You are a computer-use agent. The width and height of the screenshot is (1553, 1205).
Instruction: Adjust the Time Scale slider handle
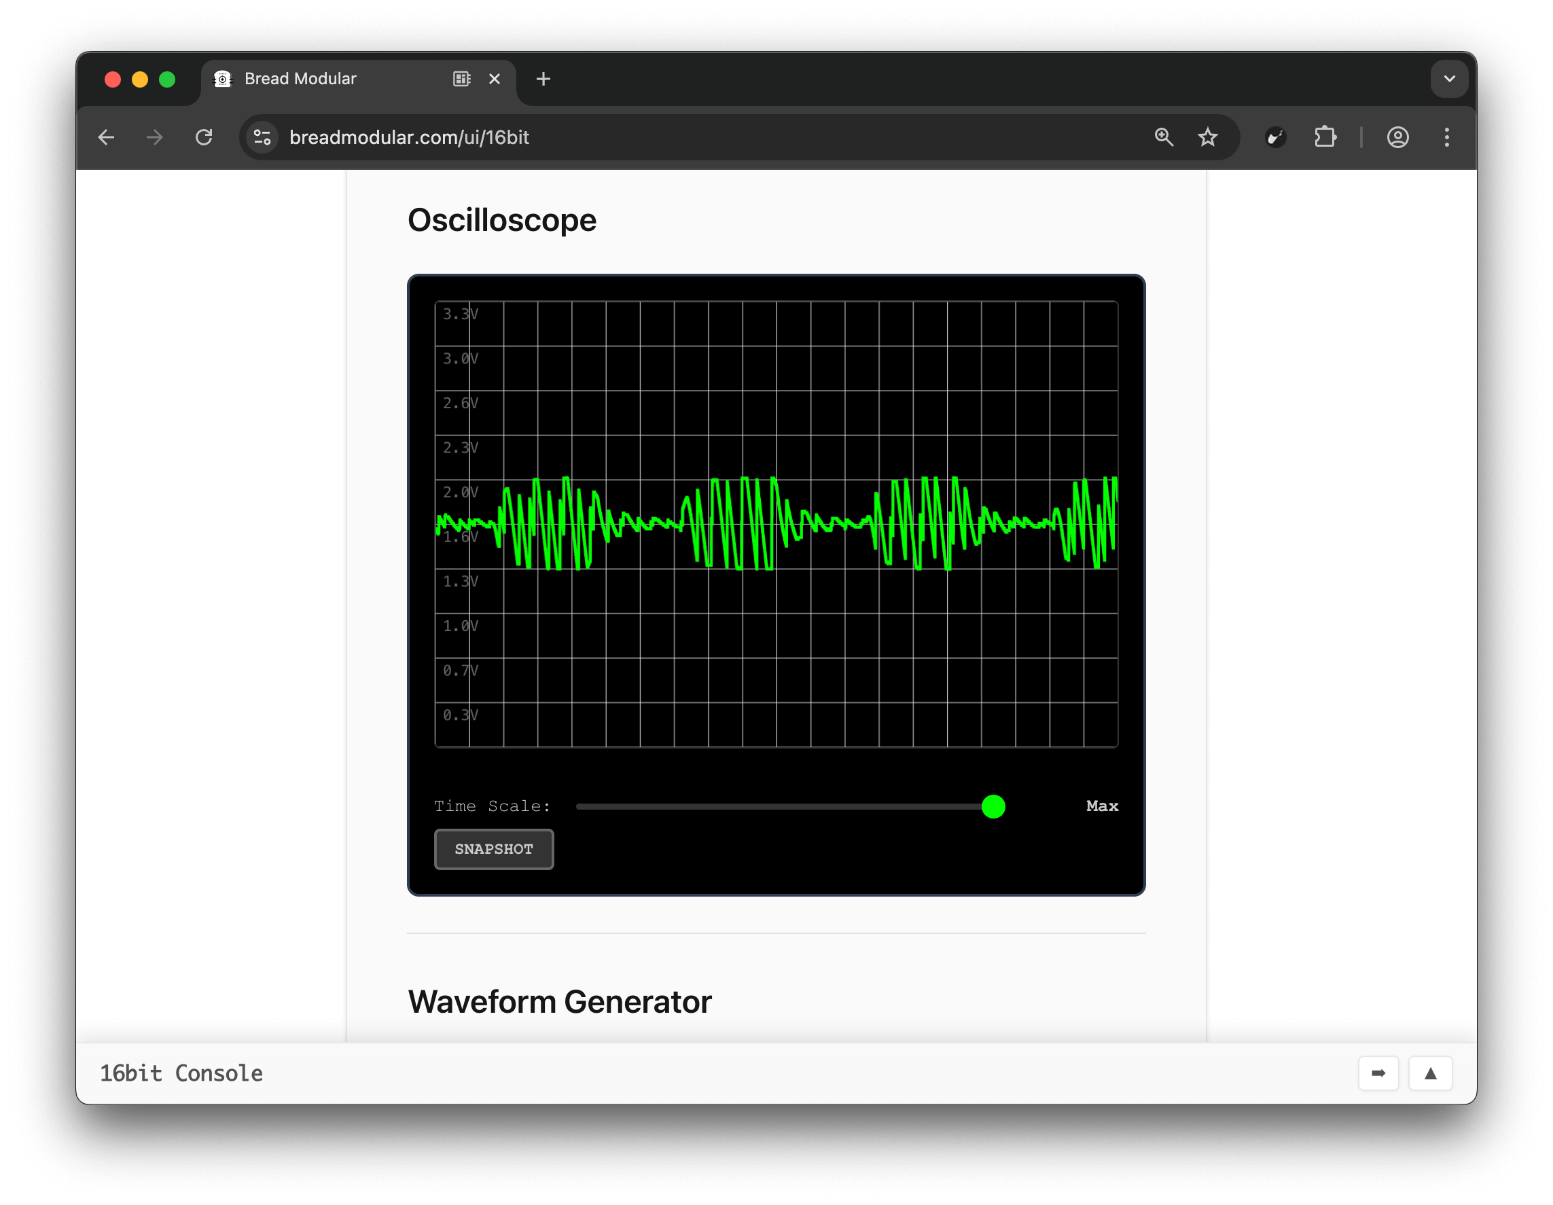(x=993, y=806)
